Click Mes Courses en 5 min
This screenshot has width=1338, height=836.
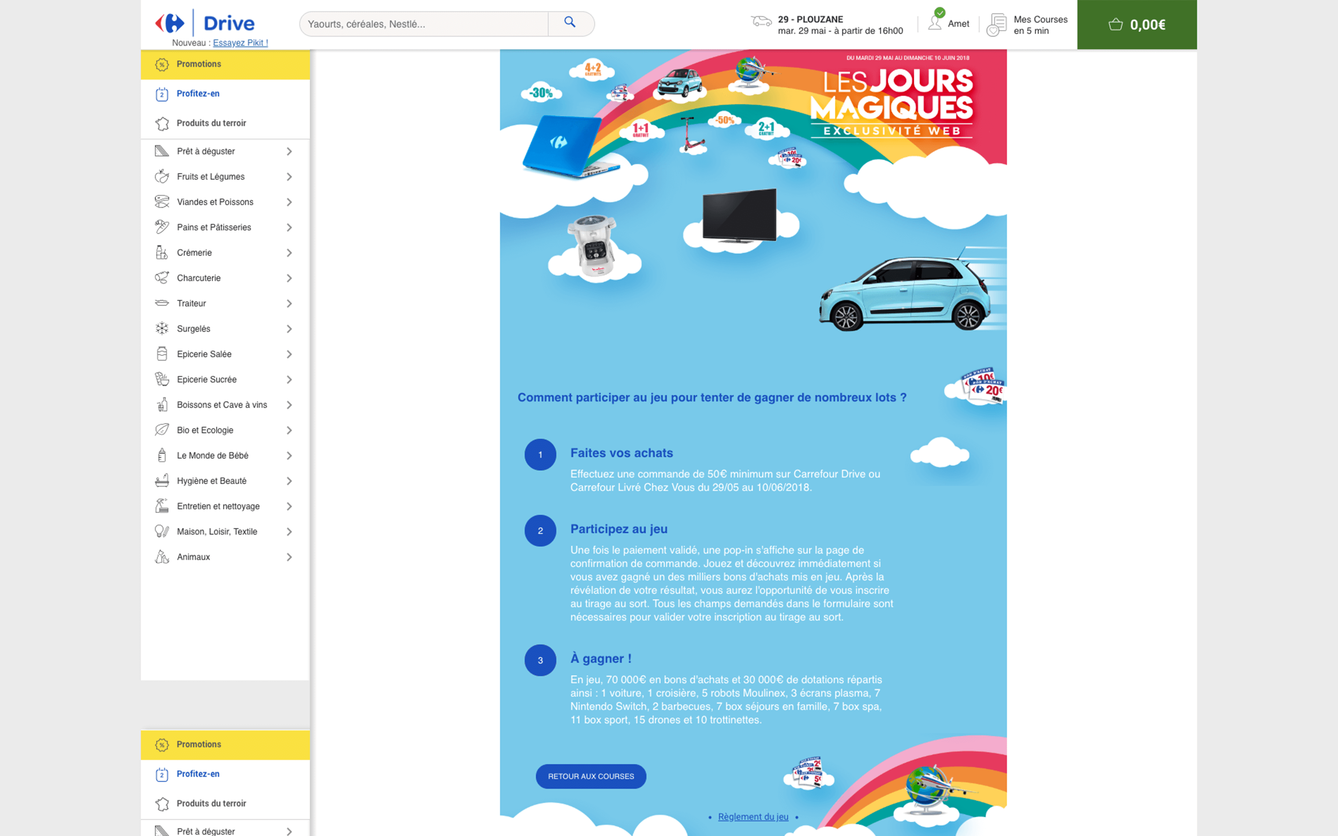(1040, 25)
